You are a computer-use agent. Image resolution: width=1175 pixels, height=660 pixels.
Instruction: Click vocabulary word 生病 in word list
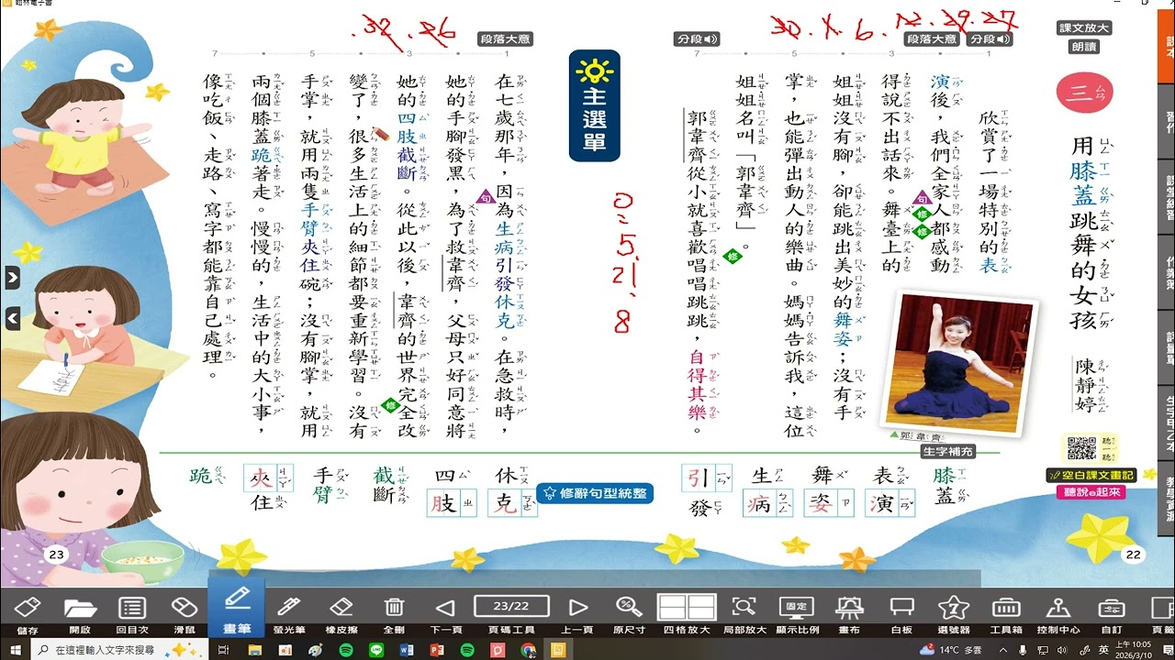[x=767, y=490]
